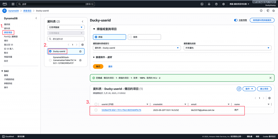Click the 重設 reset link
The height and width of the screenshot is (139, 278).
click(110, 66)
